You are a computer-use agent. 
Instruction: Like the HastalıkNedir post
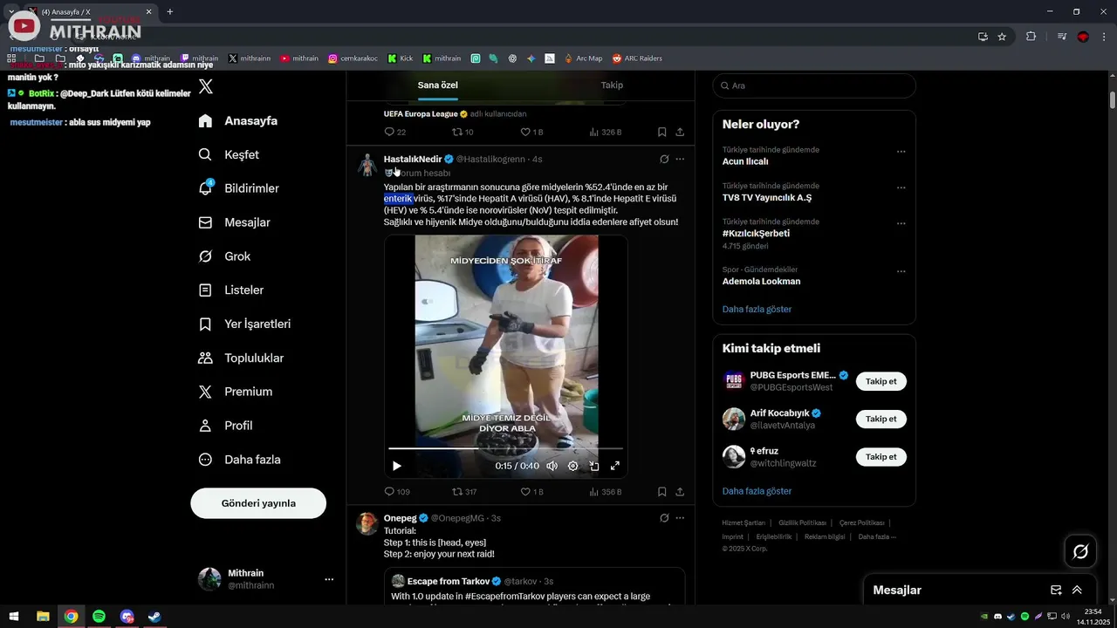pos(531,492)
